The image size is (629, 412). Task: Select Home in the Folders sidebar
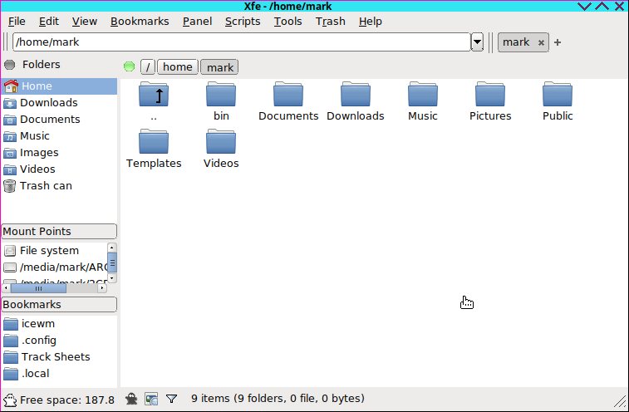59,86
